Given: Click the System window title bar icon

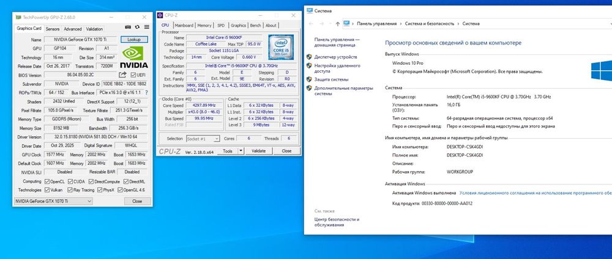Looking at the screenshot, I should [310, 11].
